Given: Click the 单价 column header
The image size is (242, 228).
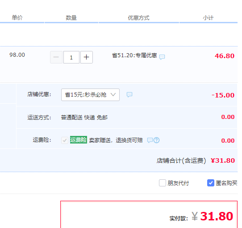Looking at the screenshot, I should click(17, 17).
